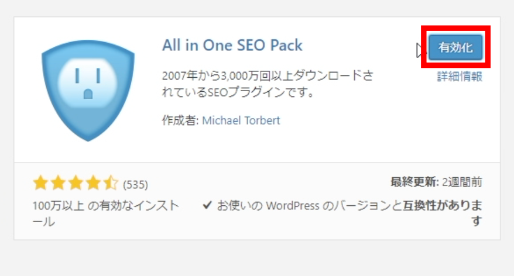Click the third rating star
Viewport: 514px width, 276px height.
click(76, 182)
